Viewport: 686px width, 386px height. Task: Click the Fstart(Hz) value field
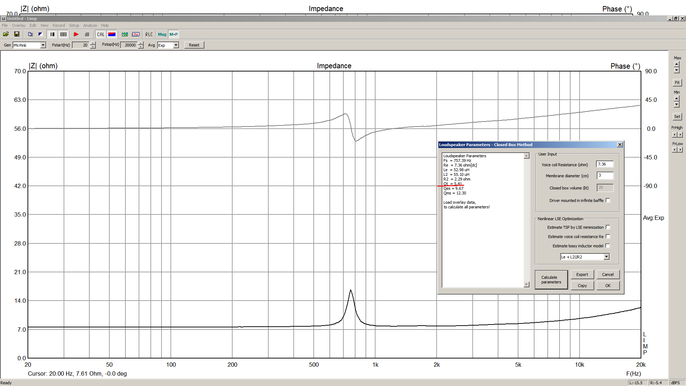(80, 45)
